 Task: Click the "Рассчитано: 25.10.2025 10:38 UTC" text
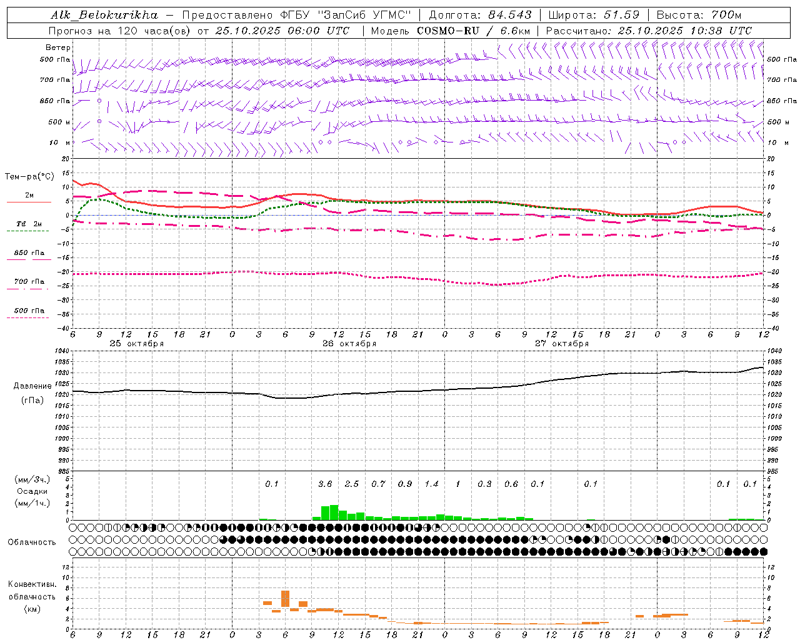tap(649, 30)
